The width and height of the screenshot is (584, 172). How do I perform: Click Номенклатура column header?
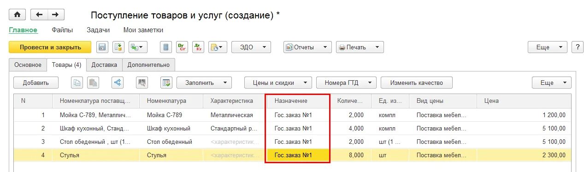pos(171,101)
